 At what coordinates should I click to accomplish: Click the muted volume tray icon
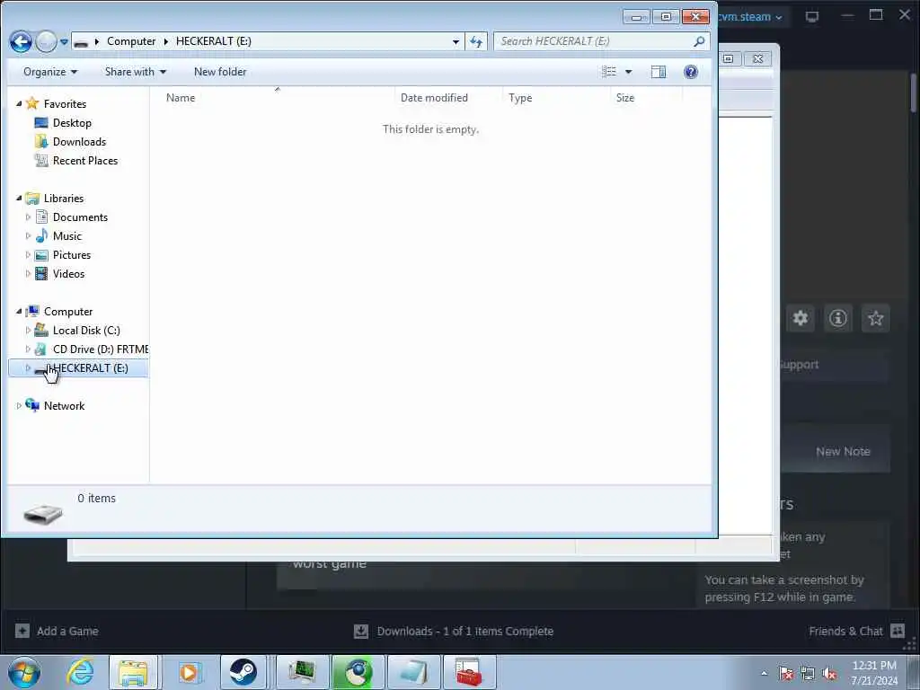point(829,674)
